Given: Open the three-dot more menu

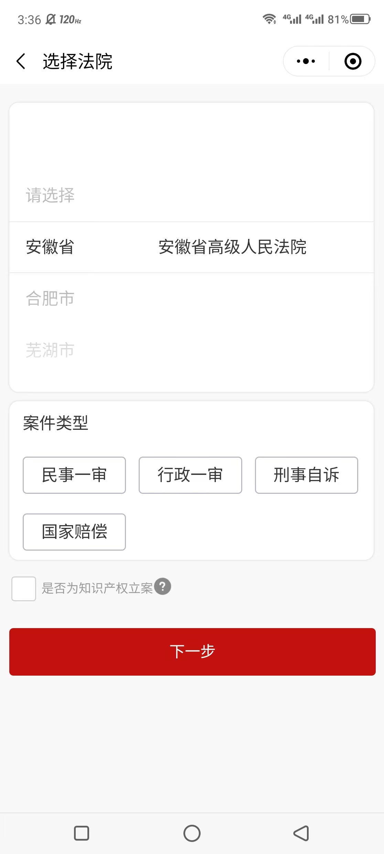Looking at the screenshot, I should click(x=306, y=61).
